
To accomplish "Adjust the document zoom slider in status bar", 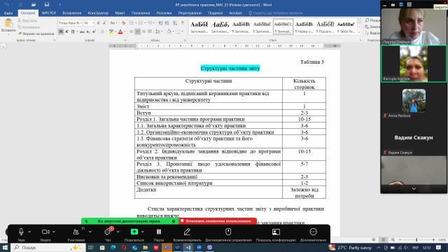I will click(416, 239).
